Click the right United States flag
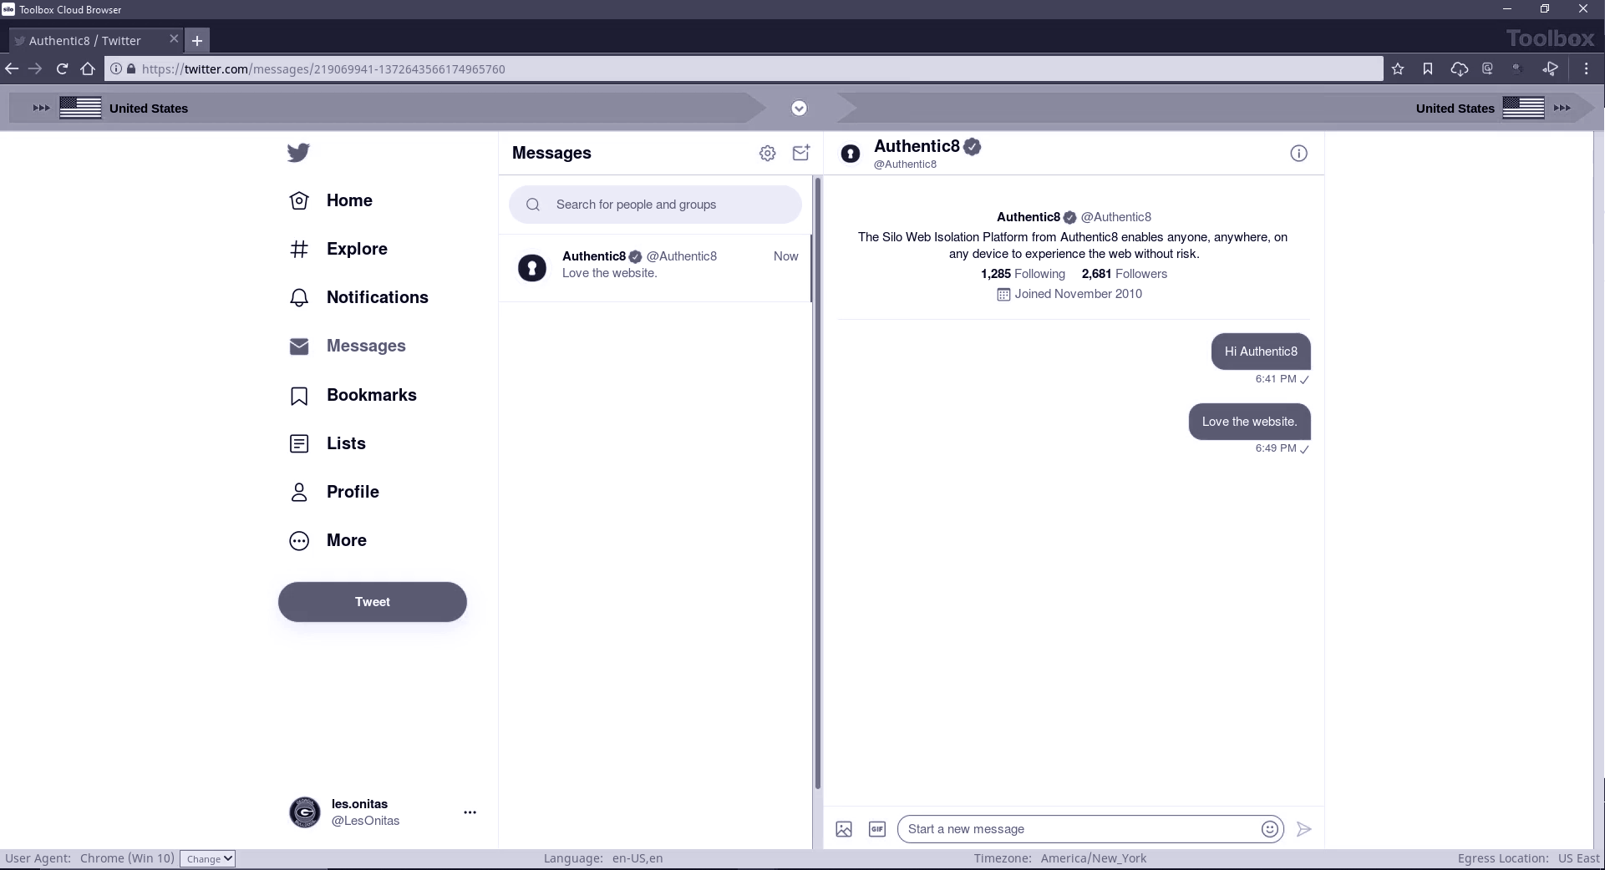 (x=1523, y=108)
